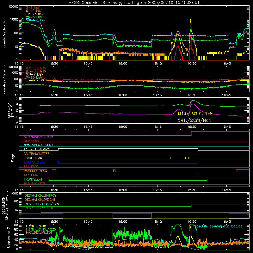The width and height of the screenshot is (253, 253).
Task: Select the red 3-6 keV legend label
Action: click(33, 8)
